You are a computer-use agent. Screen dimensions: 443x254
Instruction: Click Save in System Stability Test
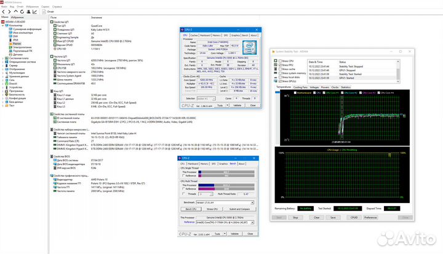(x=333, y=218)
